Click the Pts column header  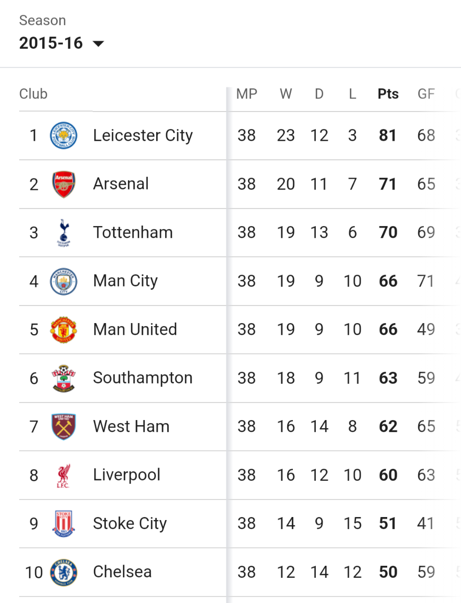pyautogui.click(x=388, y=94)
